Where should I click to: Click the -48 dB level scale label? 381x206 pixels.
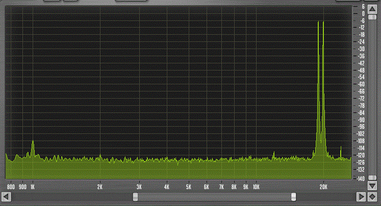361,70
